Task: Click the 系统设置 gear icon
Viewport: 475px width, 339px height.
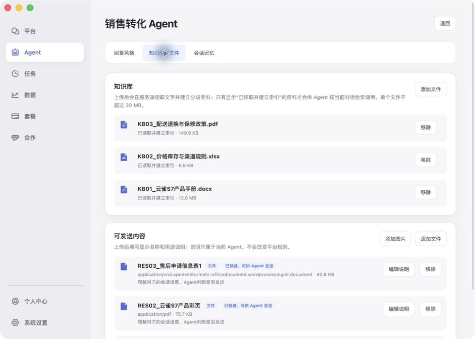Action: pos(15,323)
